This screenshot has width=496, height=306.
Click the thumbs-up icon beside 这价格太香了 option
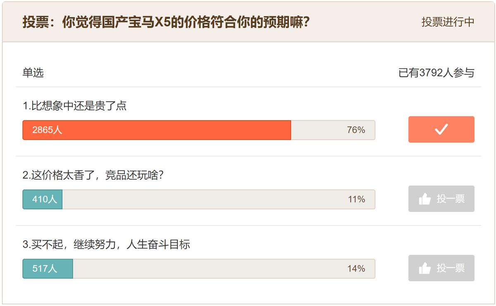424,199
